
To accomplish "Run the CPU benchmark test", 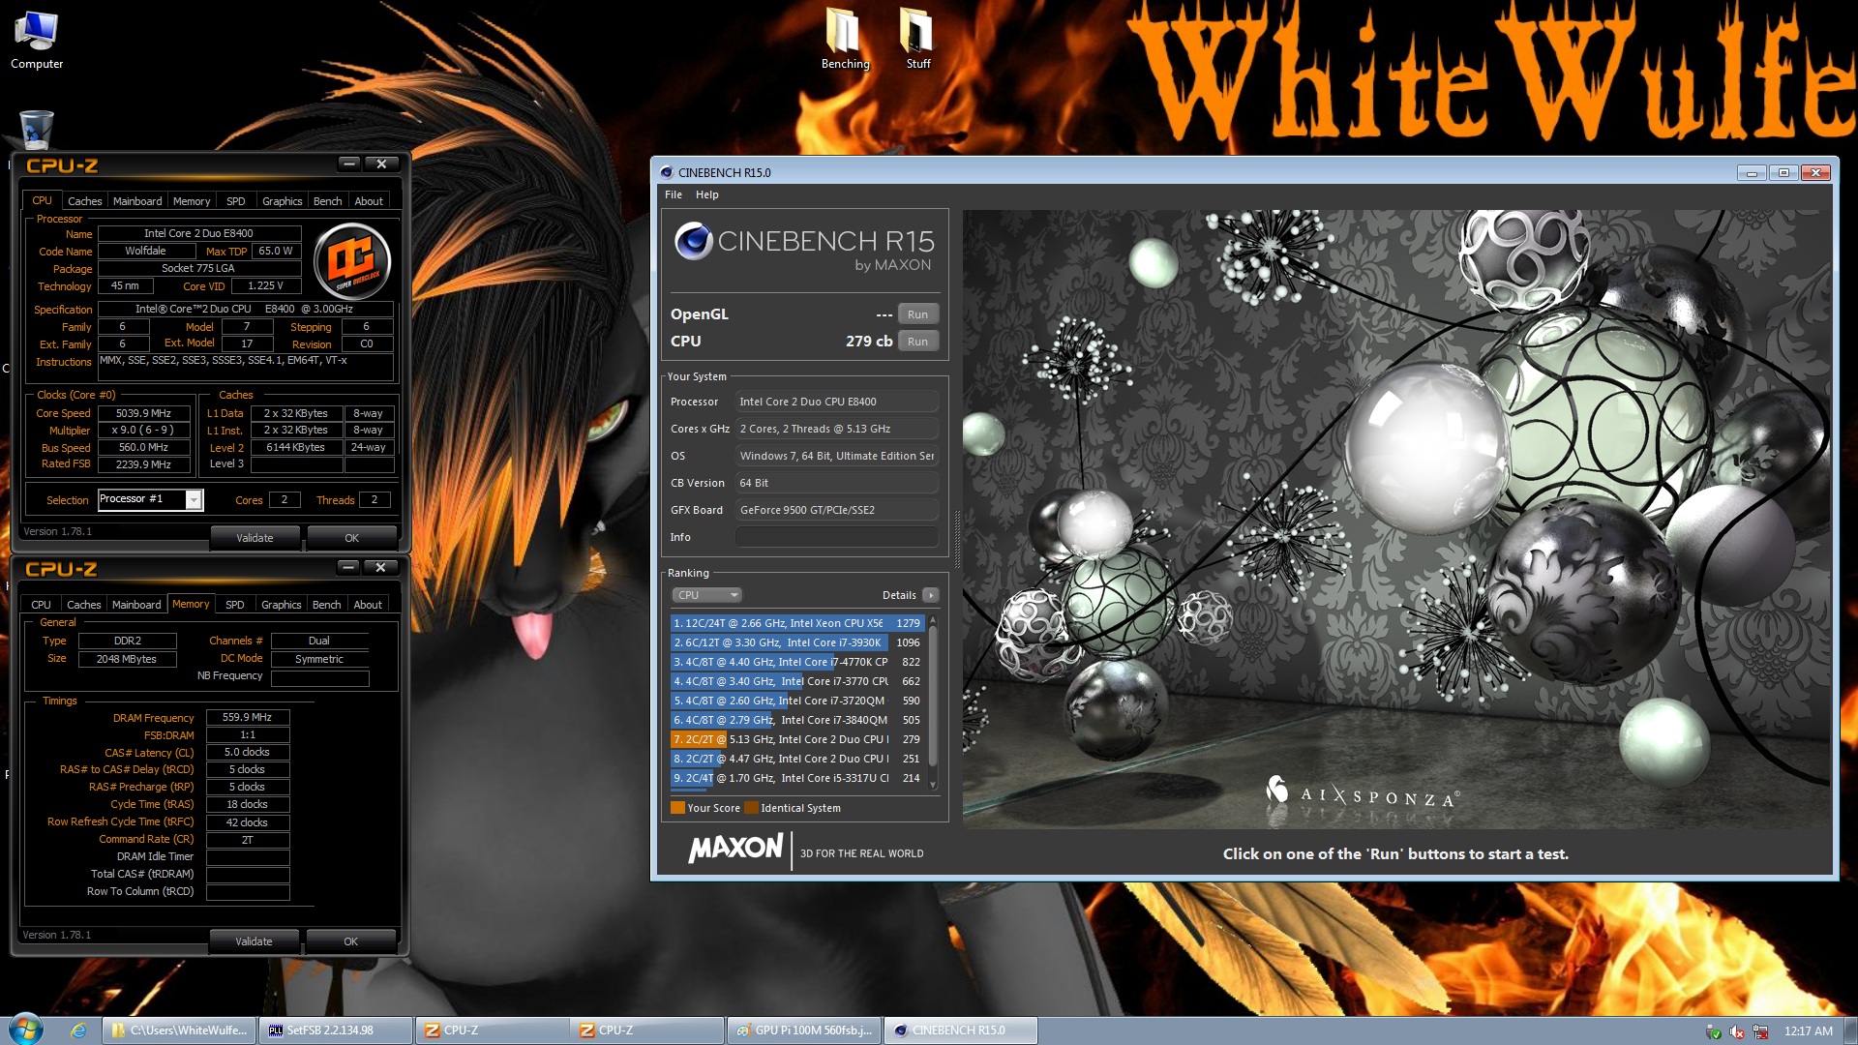I will 917,342.
